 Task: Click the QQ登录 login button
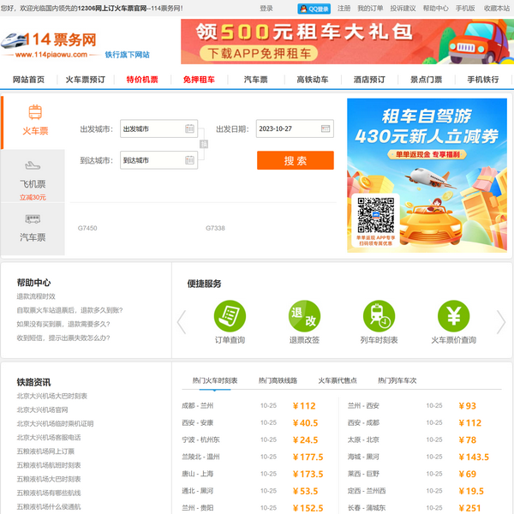pyautogui.click(x=314, y=9)
